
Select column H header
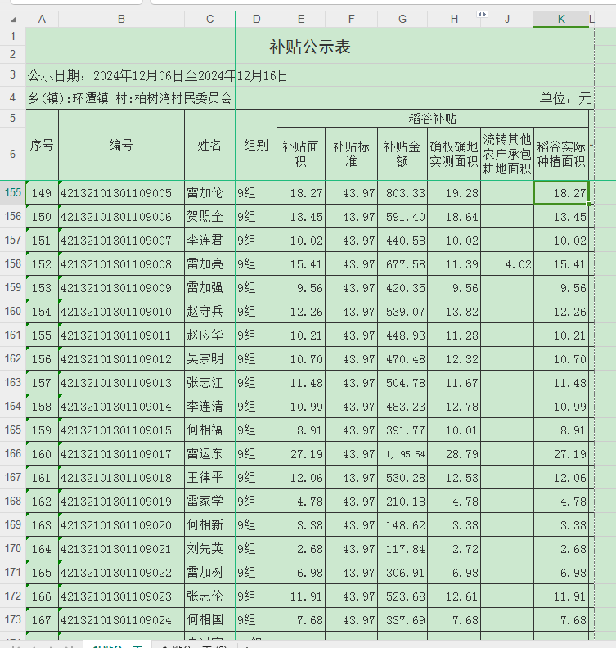(x=454, y=19)
